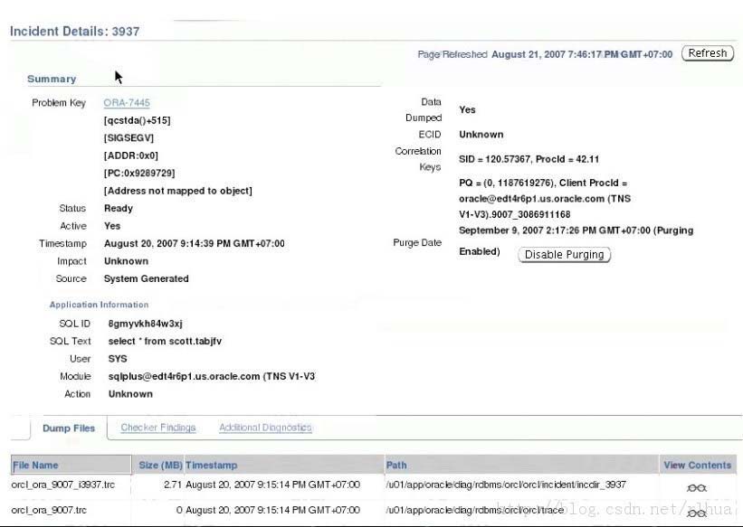Select the orcl_ora_9007_i3937.trc file name cell
Image resolution: width=743 pixels, height=527 pixels.
(x=57, y=485)
